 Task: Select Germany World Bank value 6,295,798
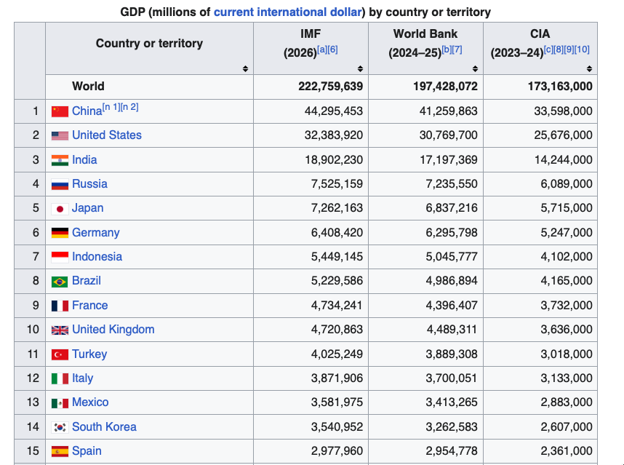click(452, 233)
